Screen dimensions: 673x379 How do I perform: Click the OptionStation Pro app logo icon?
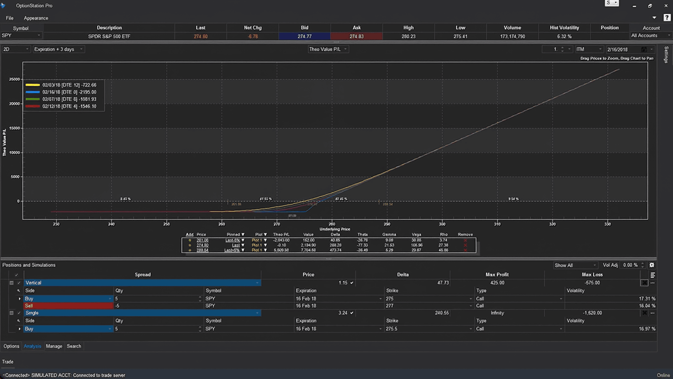tap(3, 6)
